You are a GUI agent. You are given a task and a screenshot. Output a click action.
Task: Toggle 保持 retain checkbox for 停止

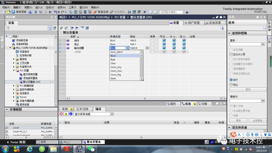tap(152, 44)
